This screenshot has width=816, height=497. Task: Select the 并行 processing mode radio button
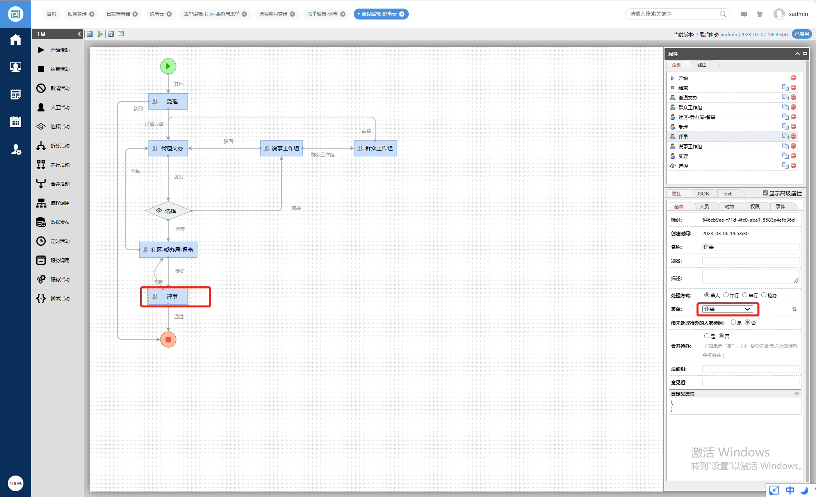coord(726,295)
